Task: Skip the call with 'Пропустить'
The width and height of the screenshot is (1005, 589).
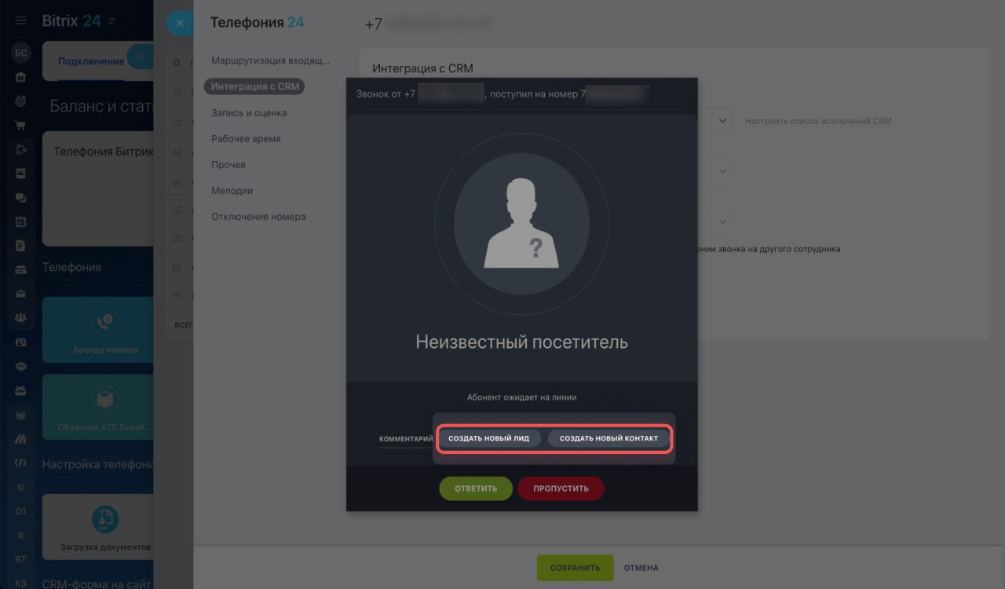Action: click(561, 488)
